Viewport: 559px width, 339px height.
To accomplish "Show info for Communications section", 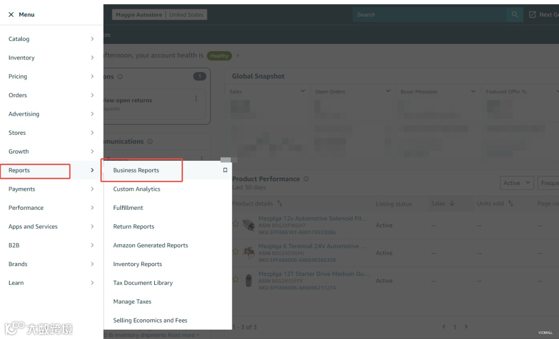I will click(x=150, y=142).
